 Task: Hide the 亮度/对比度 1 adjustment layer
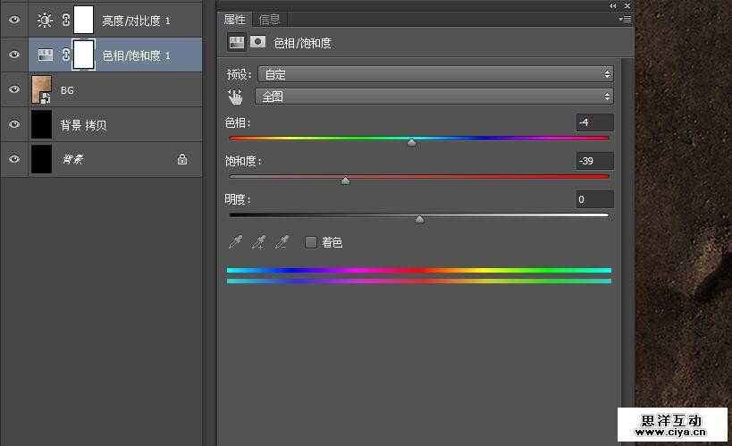[x=13, y=20]
